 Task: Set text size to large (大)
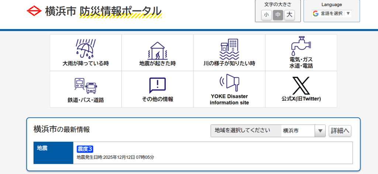[x=289, y=15]
